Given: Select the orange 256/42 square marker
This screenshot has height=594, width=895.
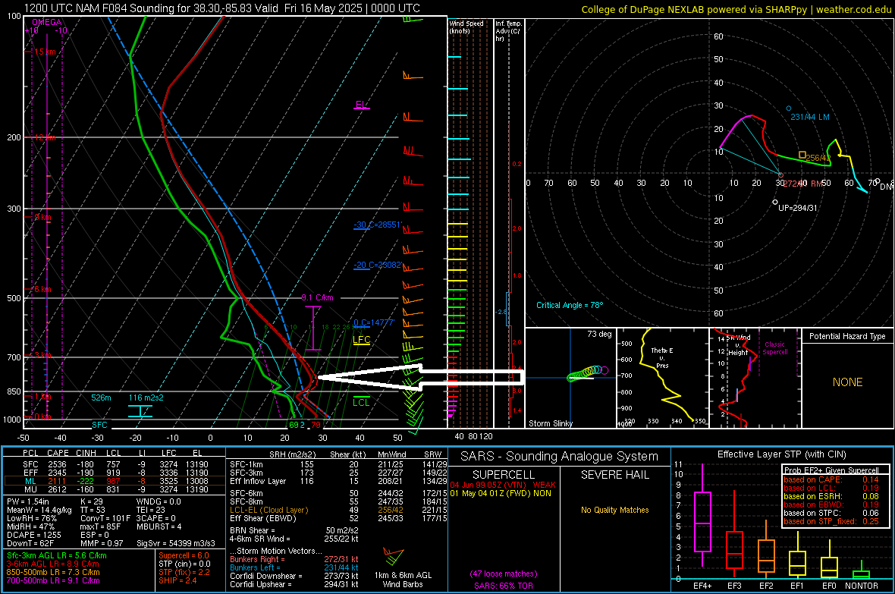Looking at the screenshot, I should (802, 155).
